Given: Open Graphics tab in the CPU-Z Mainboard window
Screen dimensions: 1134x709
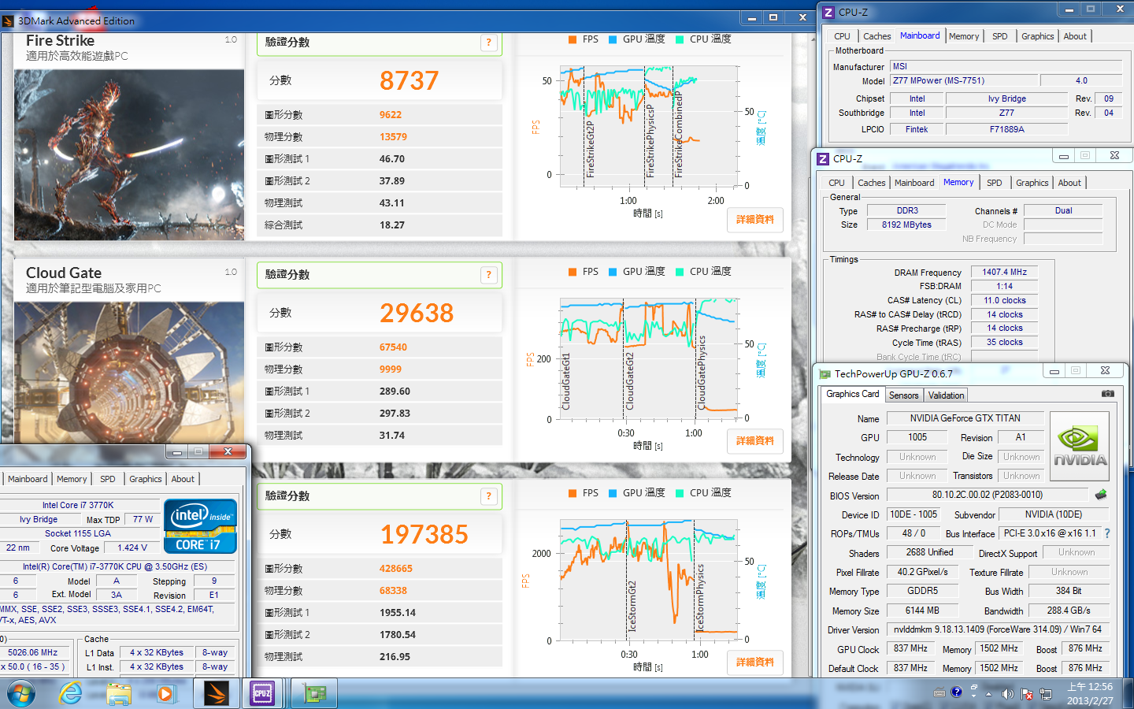Looking at the screenshot, I should click(1037, 36).
